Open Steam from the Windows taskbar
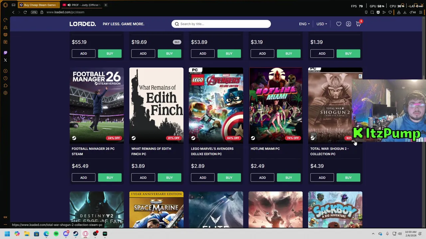 [x=76, y=234]
